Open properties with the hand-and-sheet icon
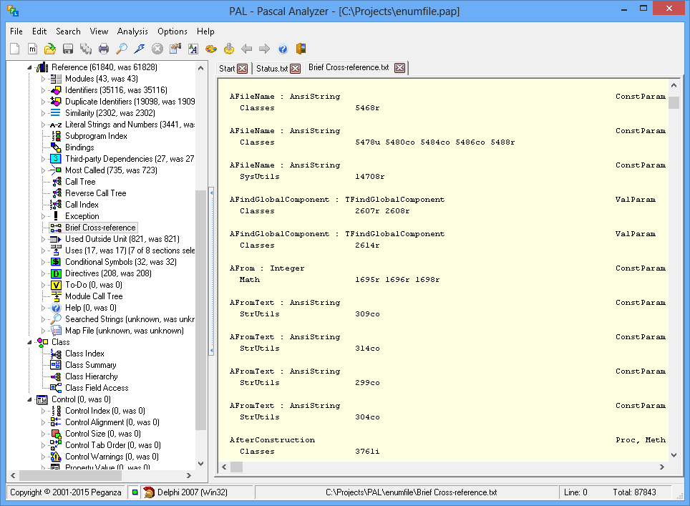The image size is (690, 506). 175,49
